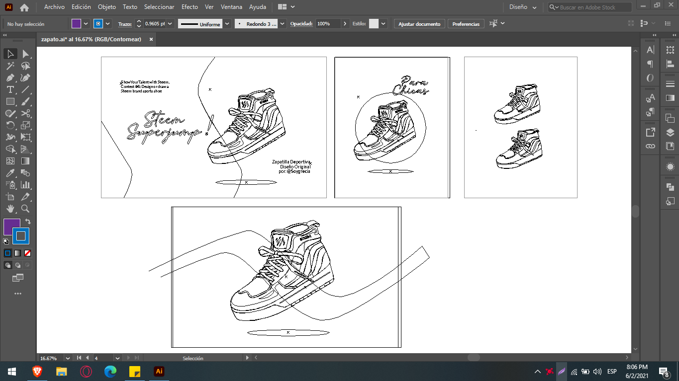Image resolution: width=679 pixels, height=381 pixels.
Task: Open the Links panel icon
Action: tap(650, 147)
